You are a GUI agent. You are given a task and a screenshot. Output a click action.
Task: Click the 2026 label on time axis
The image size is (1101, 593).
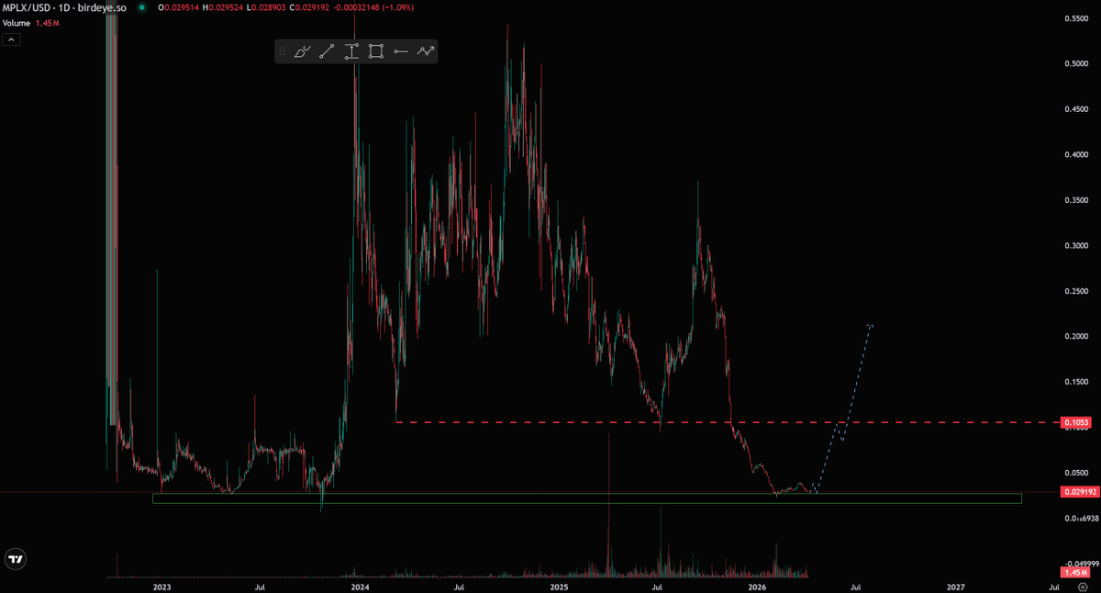pos(757,586)
